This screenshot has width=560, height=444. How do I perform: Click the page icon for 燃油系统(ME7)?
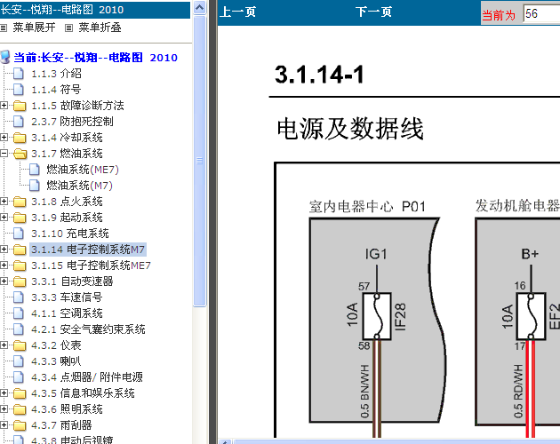[35, 170]
